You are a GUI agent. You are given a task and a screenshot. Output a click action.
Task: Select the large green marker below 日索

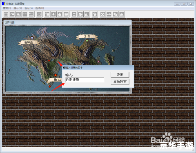pyautogui.click(x=87, y=40)
